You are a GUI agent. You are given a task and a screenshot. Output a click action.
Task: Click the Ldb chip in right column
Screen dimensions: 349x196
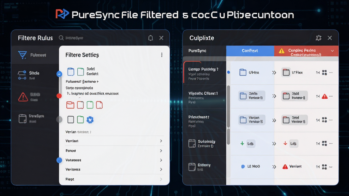[x=293, y=144]
